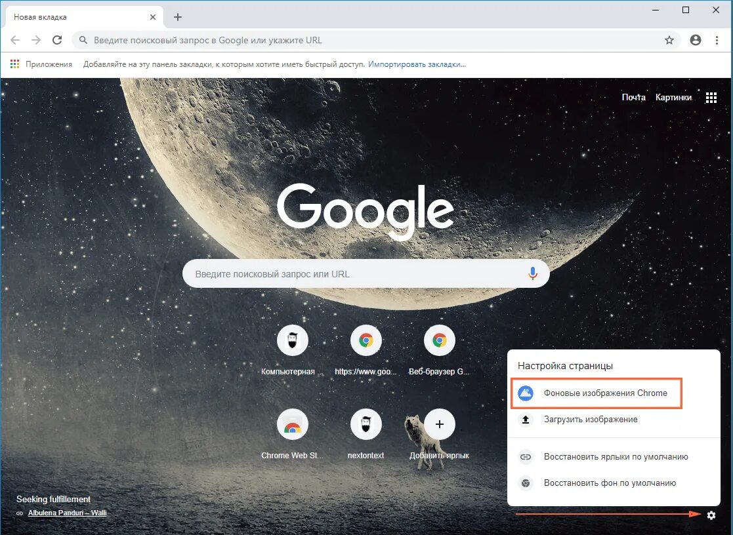Bookmark this tab with the star icon

[669, 40]
